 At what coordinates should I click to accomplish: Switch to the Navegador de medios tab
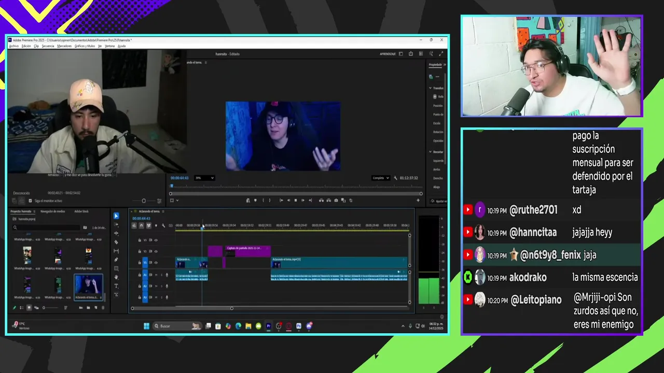click(x=53, y=211)
